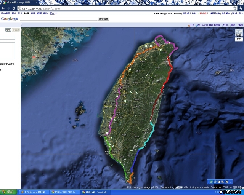Switch to the 環島地圖 Google taskbar item

pos(96,192)
